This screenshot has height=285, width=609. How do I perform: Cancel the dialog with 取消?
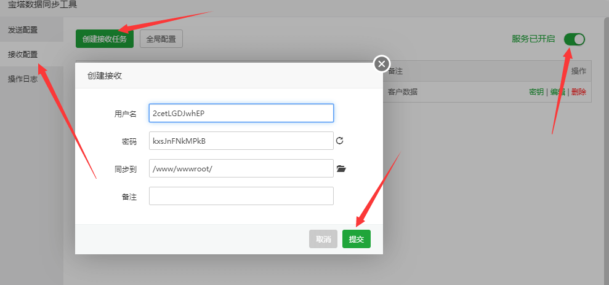(x=323, y=239)
